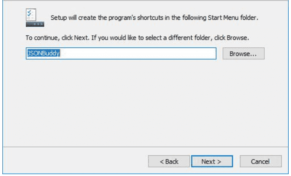Open the Browse... folder dialog
Viewport: 291px width, 176px height.
point(244,54)
